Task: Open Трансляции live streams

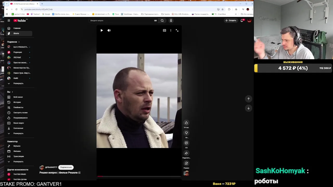Action: 19,156
